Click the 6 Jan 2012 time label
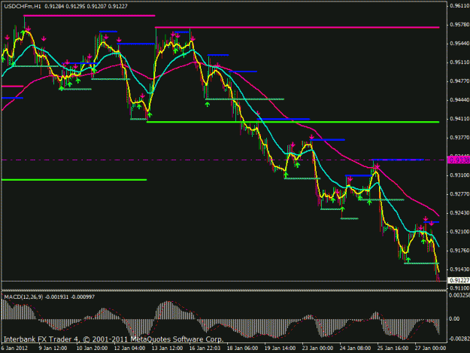 point(14,348)
